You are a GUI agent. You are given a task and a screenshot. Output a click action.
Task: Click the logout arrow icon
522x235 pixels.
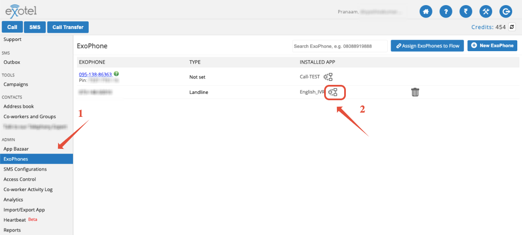tap(506, 12)
